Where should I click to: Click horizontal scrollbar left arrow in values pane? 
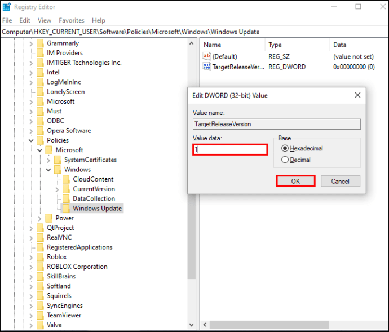205,325
